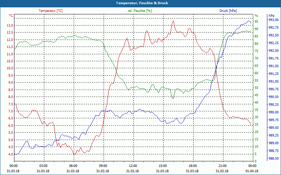Click the 993,00 pressure axis value

274,20
